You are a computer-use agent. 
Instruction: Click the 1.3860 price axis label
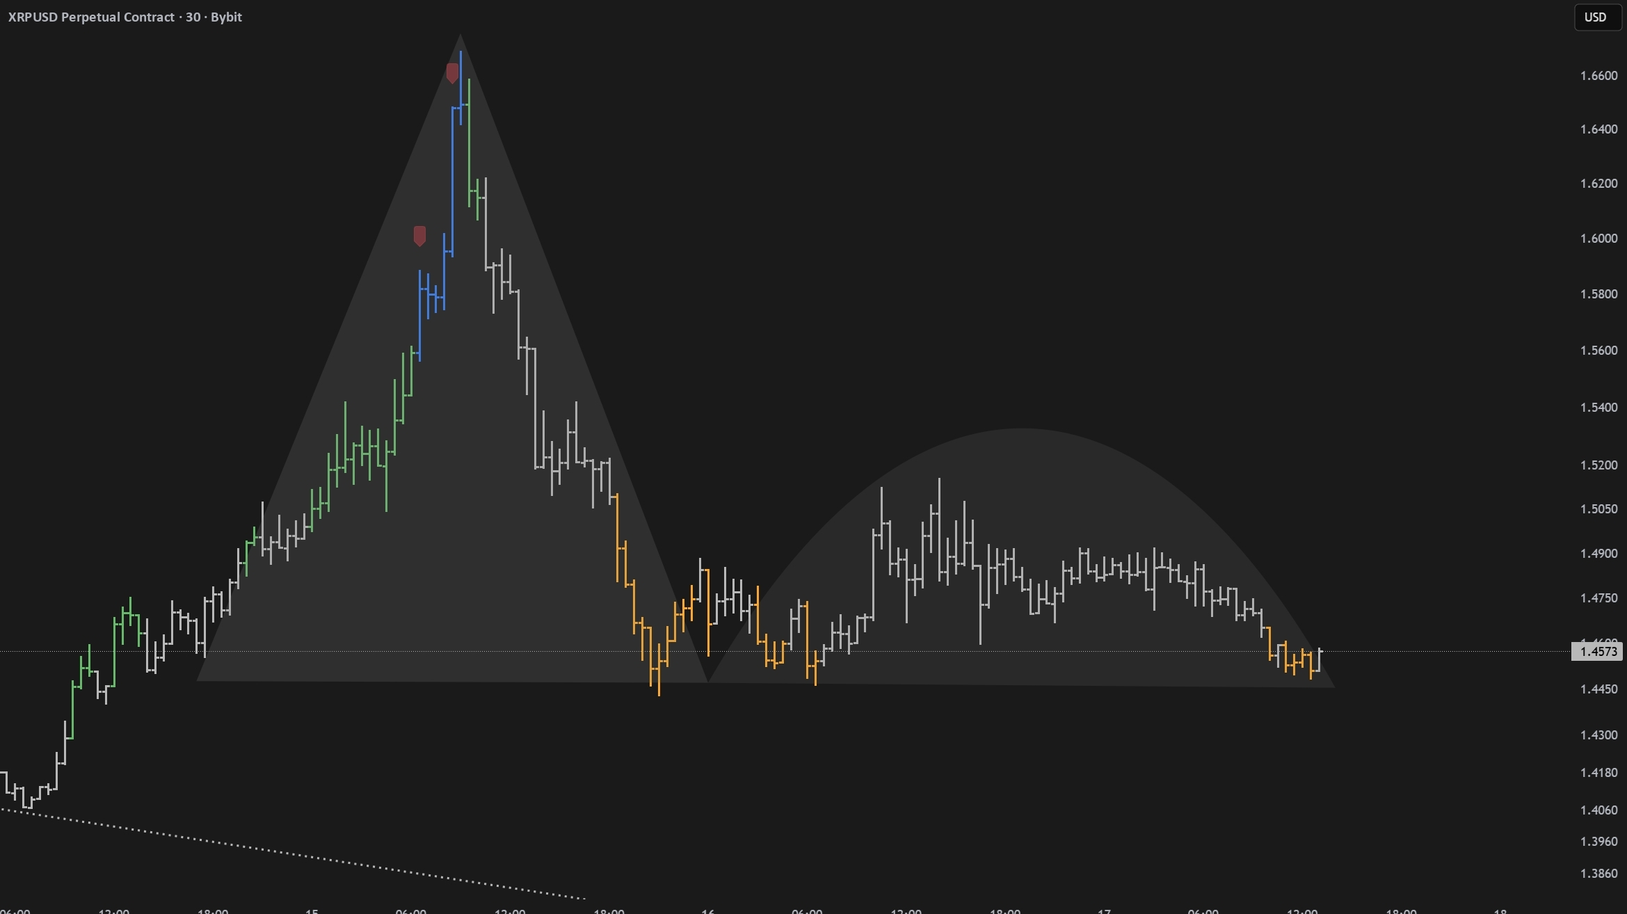(x=1598, y=874)
